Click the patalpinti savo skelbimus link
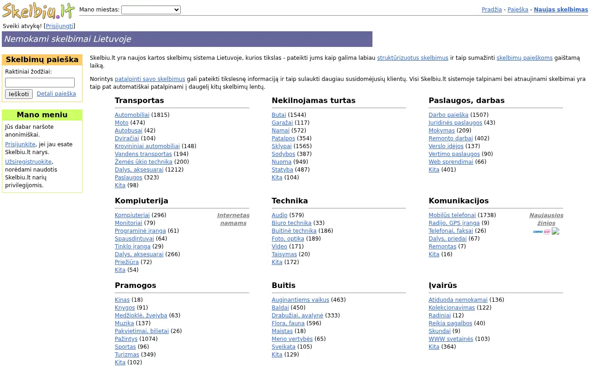Viewport: 590px width, 368px height. pyautogui.click(x=150, y=79)
